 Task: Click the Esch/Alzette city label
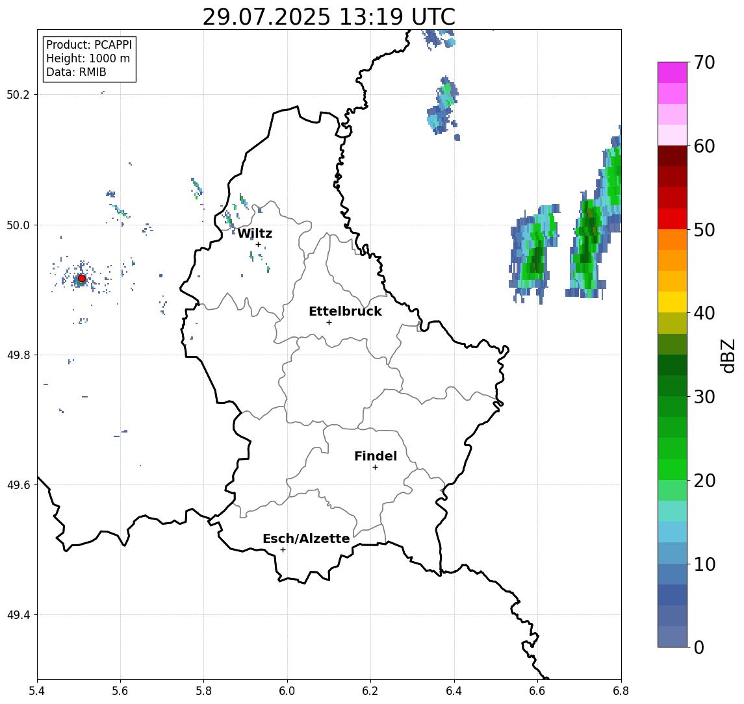[306, 538]
